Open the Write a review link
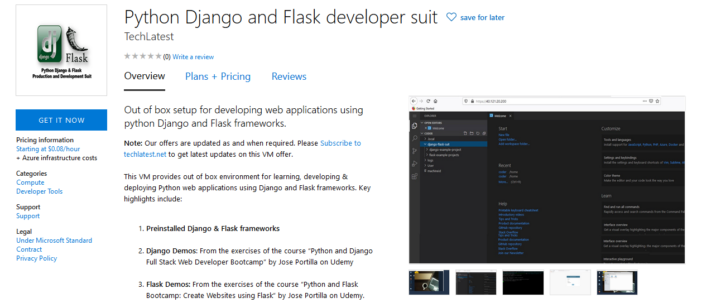The image size is (716, 303). (193, 57)
